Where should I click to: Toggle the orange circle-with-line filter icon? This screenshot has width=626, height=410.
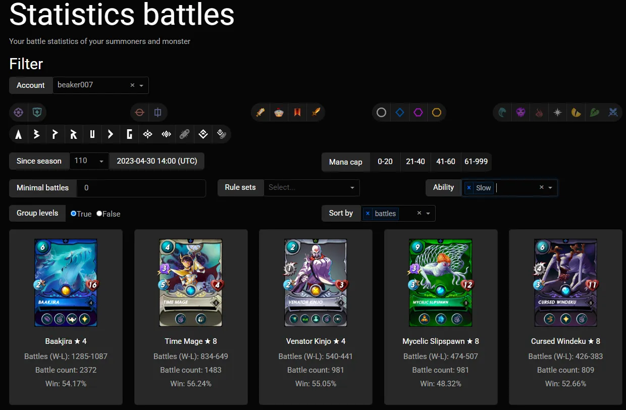tap(140, 113)
